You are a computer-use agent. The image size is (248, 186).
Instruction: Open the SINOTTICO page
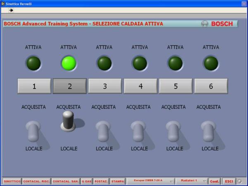pyautogui.click(x=12, y=181)
